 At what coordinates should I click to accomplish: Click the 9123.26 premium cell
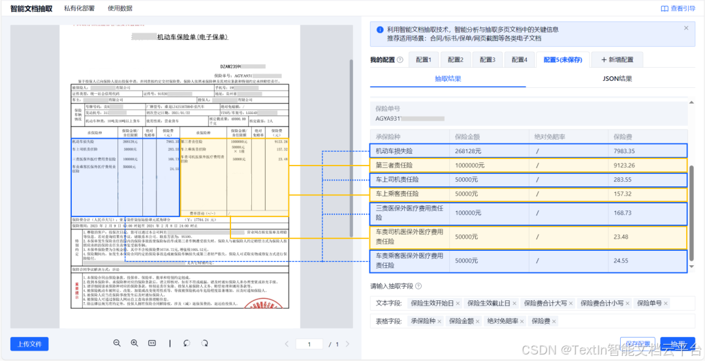[648, 166]
